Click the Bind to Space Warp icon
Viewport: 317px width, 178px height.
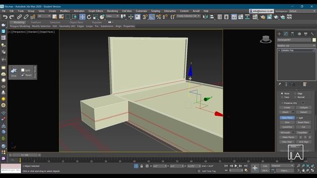(x=33, y=17)
